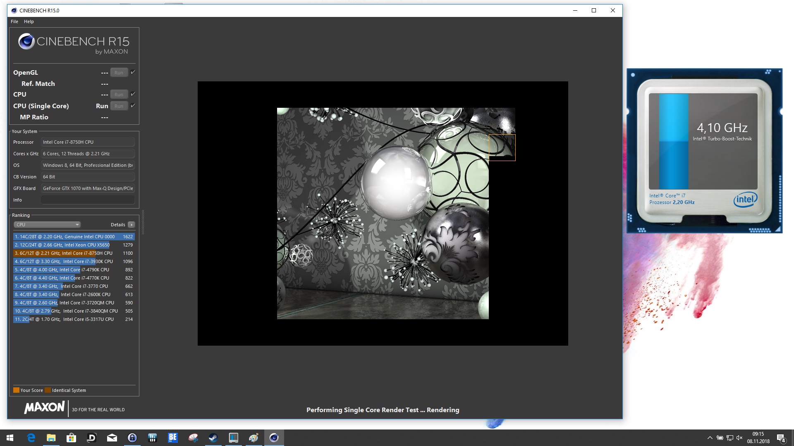Click the Run button next to OpenGL
Screen dimensions: 794x446
[x=119, y=73]
